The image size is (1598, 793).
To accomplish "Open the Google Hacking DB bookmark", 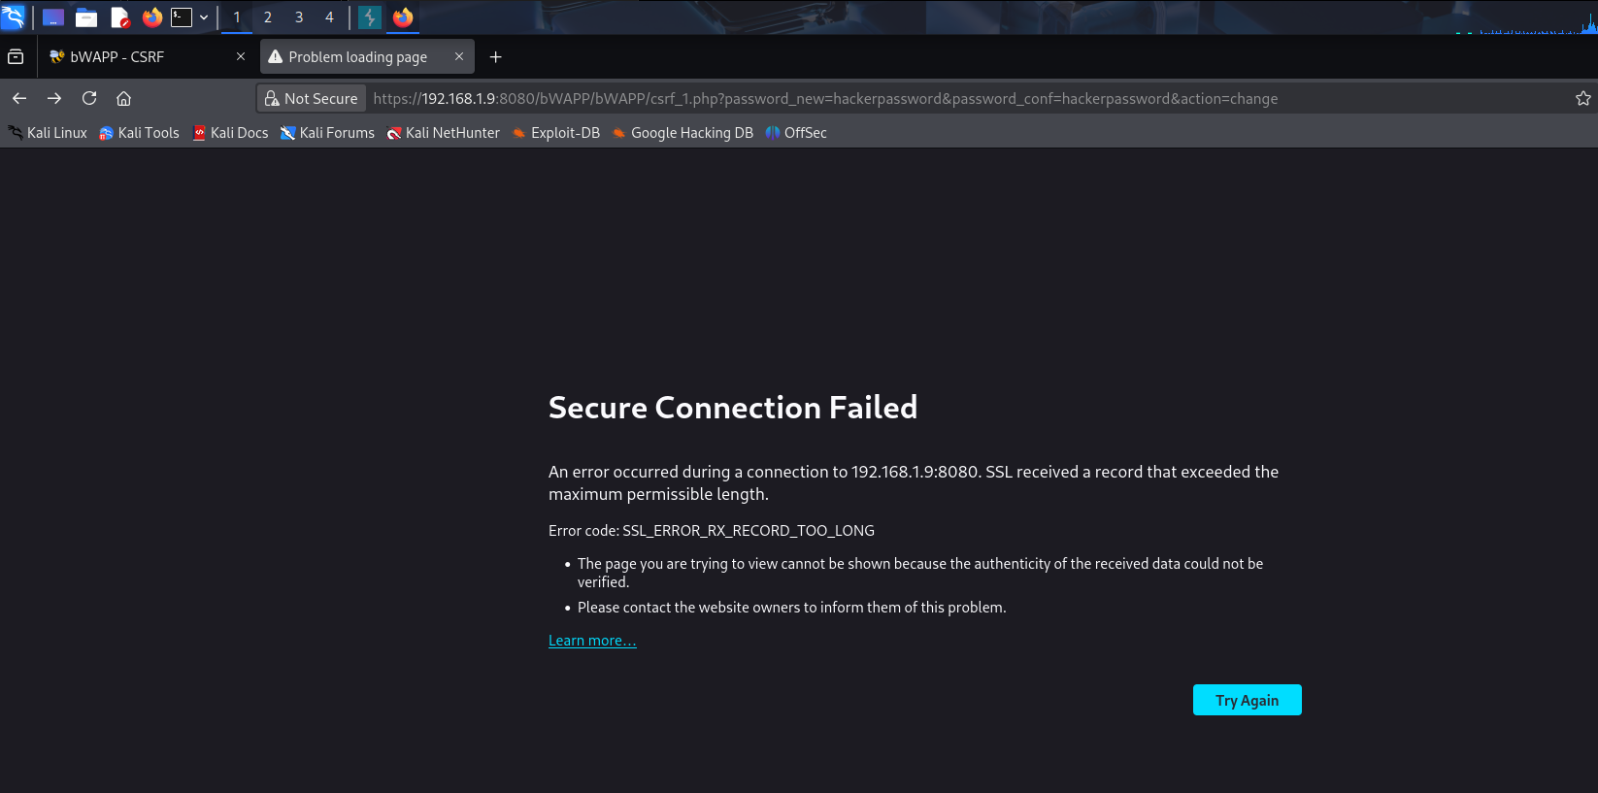I will 682,133.
